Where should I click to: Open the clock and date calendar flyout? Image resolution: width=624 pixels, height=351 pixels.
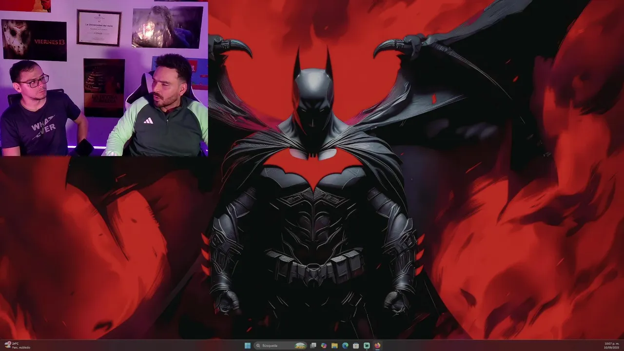click(x=611, y=346)
